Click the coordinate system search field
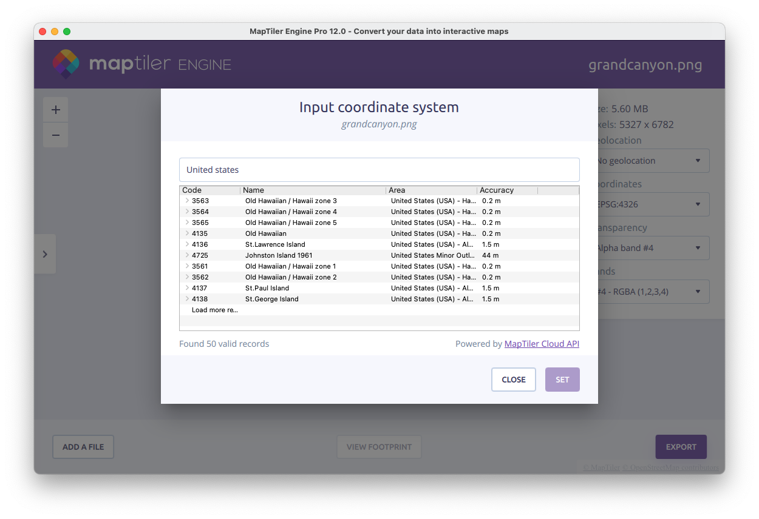The image size is (759, 519). (379, 170)
